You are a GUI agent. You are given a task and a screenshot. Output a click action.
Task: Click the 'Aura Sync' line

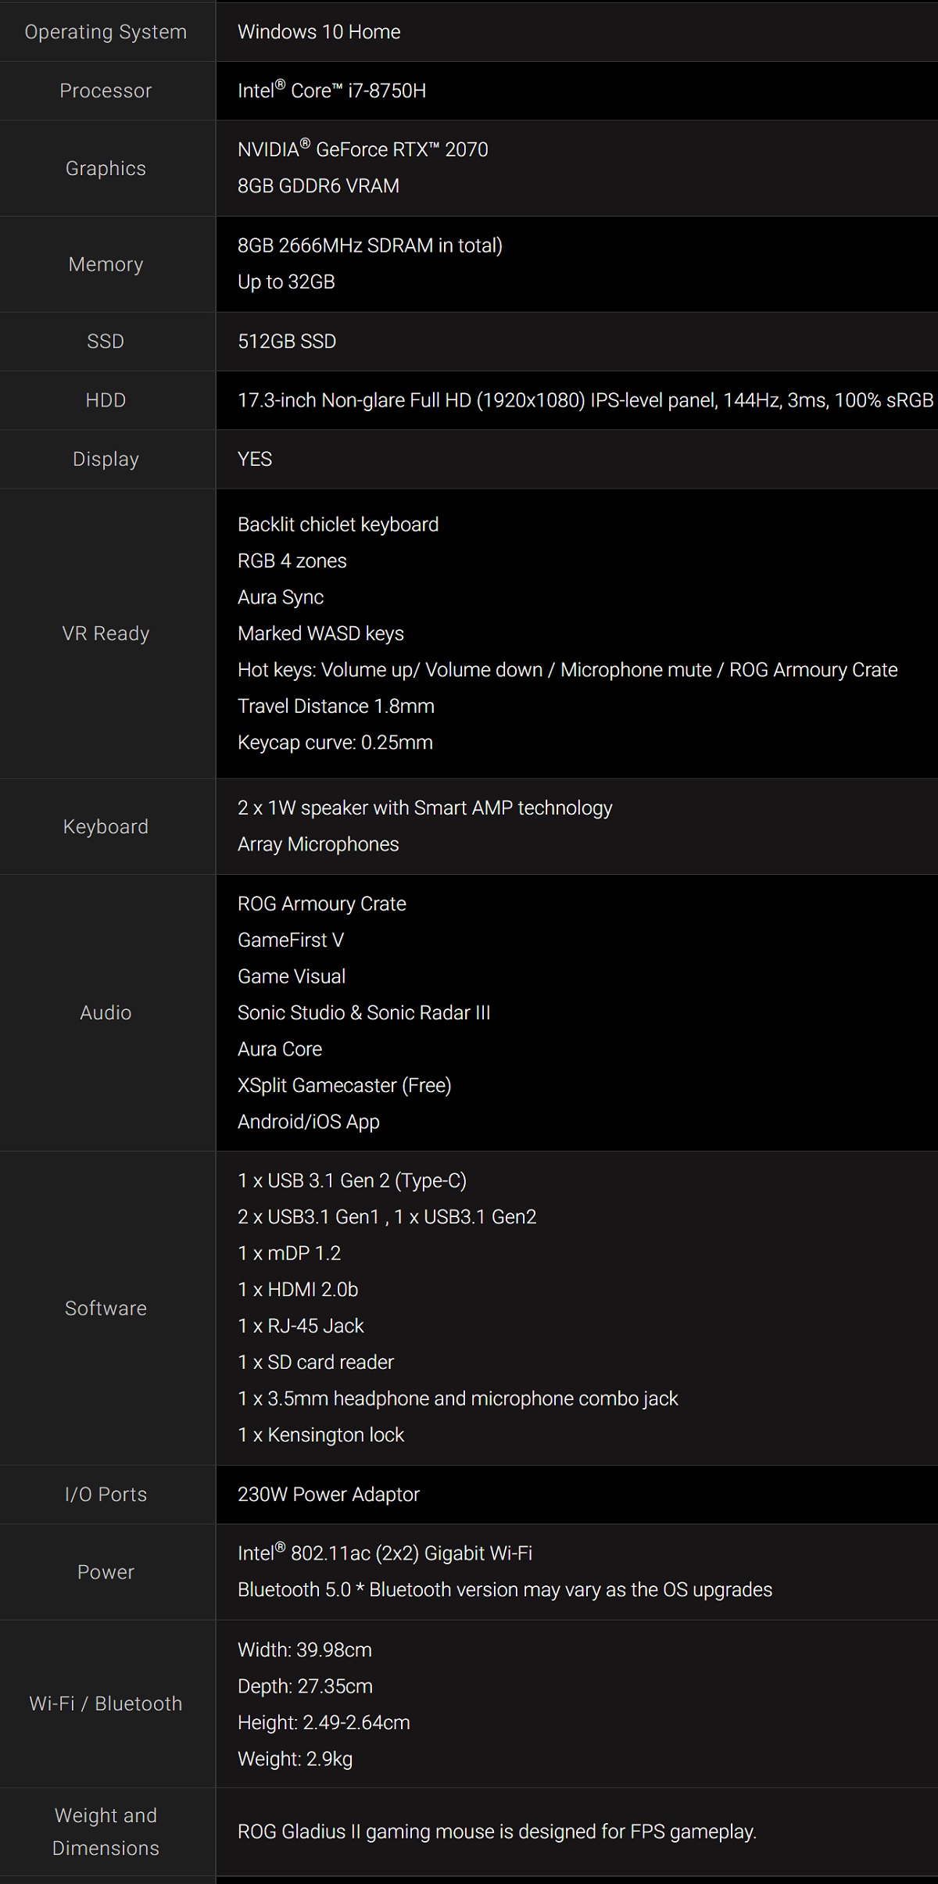[281, 597]
